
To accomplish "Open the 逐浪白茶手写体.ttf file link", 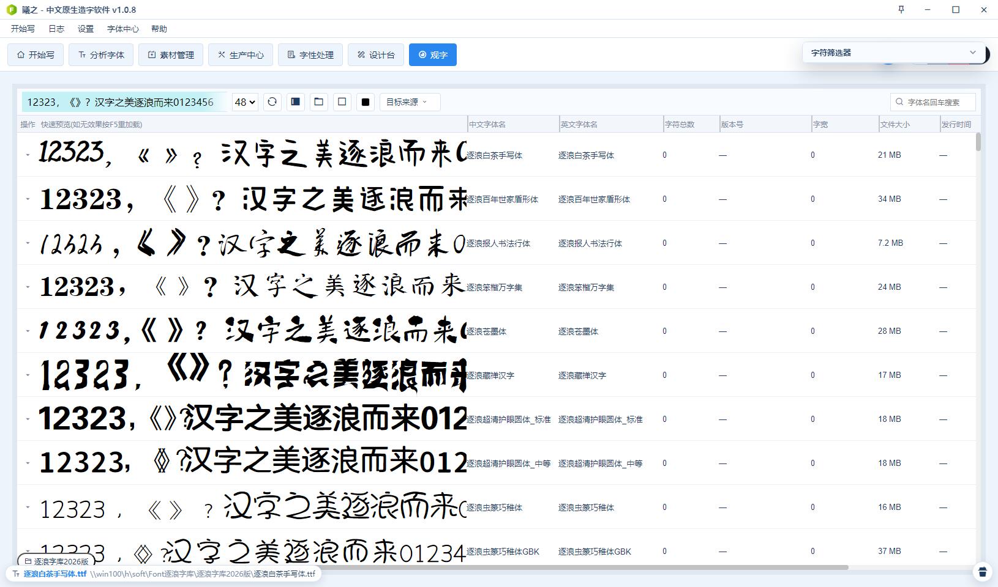I will (55, 574).
